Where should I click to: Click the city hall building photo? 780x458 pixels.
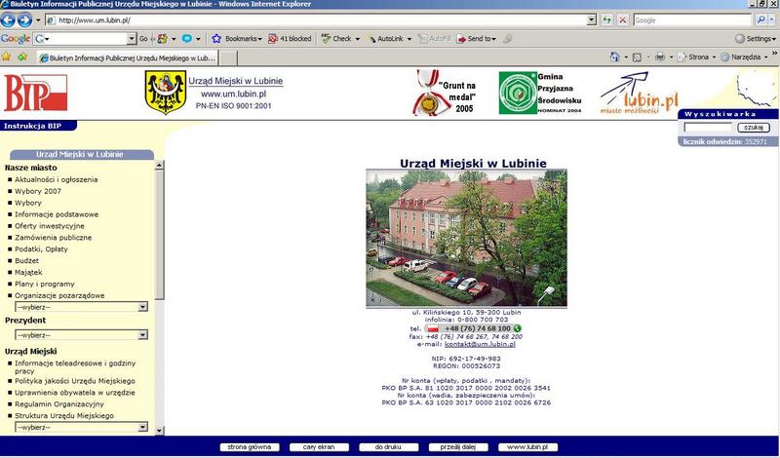[x=467, y=238]
